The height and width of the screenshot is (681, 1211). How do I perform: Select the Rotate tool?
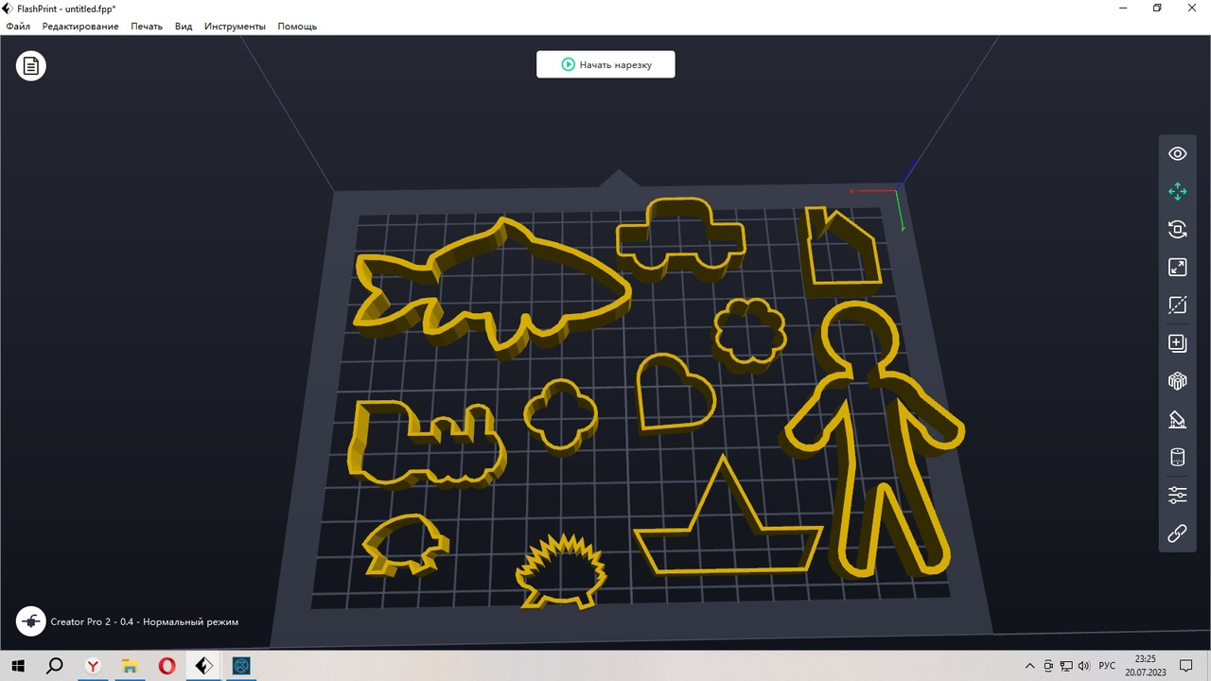click(1177, 230)
